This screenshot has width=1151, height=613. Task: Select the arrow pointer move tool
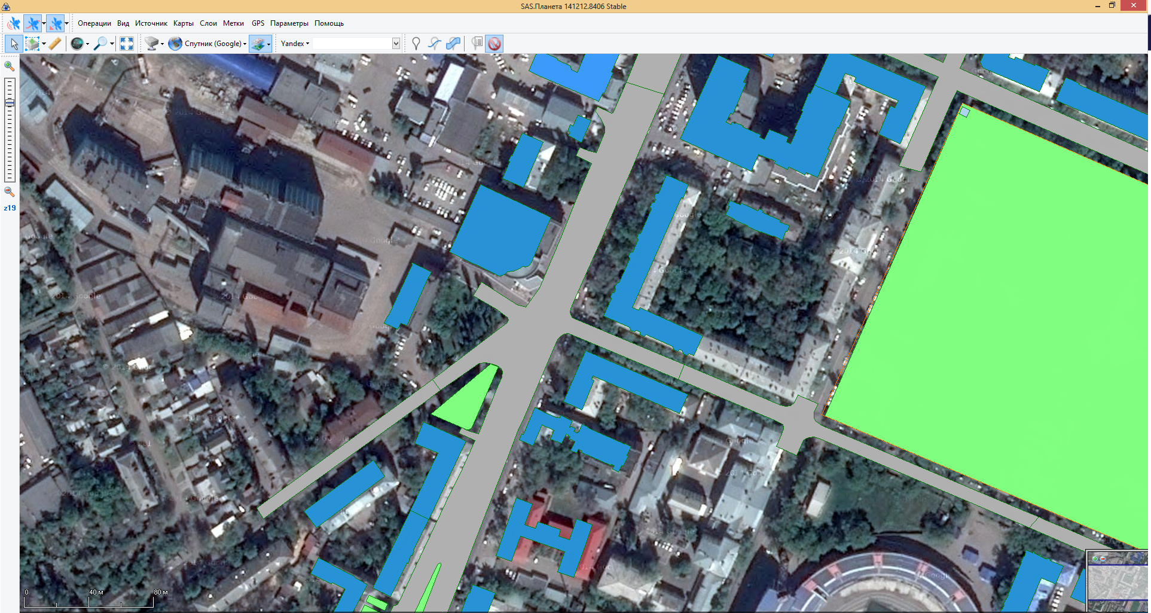[14, 44]
